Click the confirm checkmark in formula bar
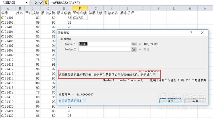Screen dimensions: 213x118 point(41,2)
